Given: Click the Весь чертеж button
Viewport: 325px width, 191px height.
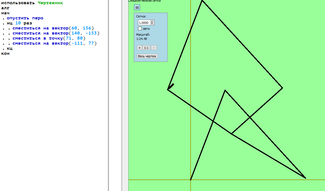Looking at the screenshot, I should tap(147, 56).
